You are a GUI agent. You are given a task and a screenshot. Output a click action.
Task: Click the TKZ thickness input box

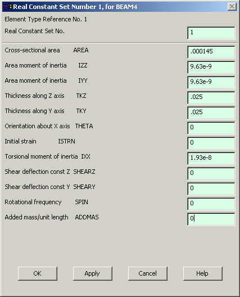coord(211,97)
